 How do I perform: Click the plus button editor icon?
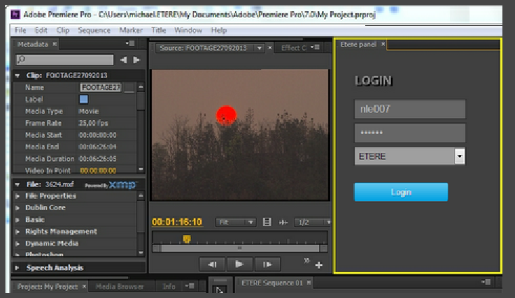319,265
